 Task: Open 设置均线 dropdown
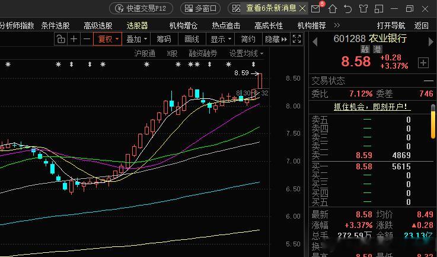click(247, 53)
